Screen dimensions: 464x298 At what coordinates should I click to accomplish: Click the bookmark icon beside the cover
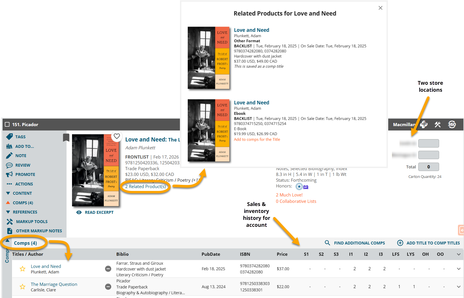pyautogui.click(x=66, y=137)
